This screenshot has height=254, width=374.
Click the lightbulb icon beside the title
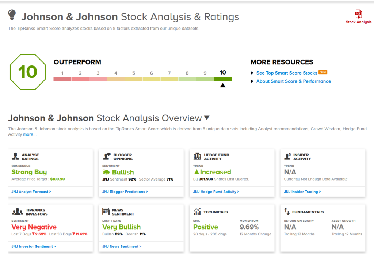point(12,15)
